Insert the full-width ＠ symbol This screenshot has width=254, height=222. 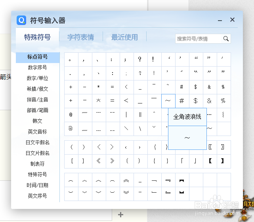(x=71, y=129)
